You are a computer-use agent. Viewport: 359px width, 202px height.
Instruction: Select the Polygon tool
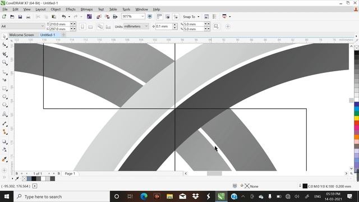pyautogui.click(x=4, y=105)
